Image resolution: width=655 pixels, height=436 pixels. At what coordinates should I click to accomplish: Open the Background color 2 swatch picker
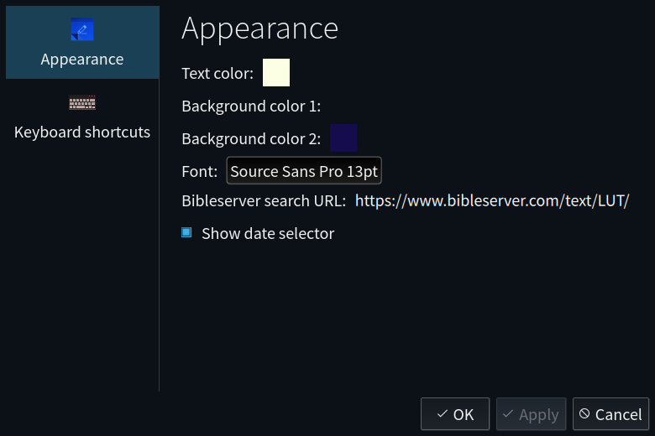(x=343, y=138)
